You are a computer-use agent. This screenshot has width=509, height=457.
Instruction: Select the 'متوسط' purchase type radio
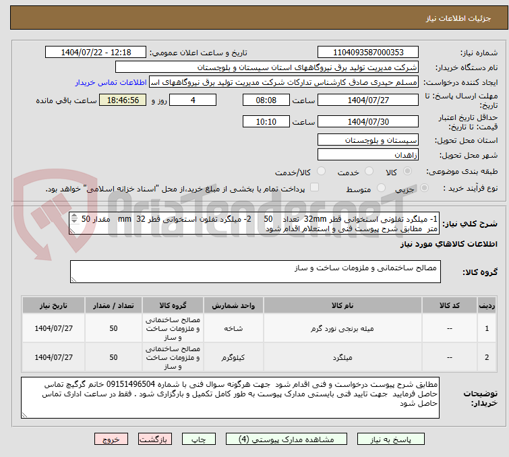pyautogui.click(x=381, y=187)
